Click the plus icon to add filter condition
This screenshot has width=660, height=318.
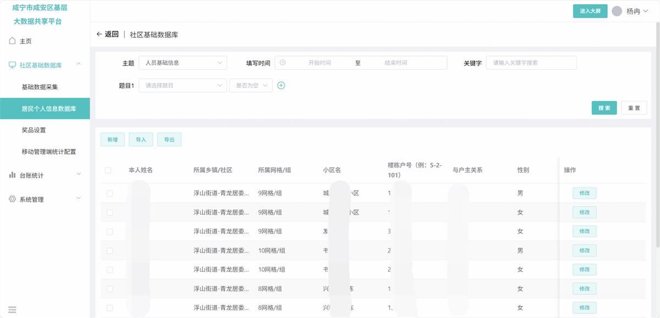[x=281, y=85]
